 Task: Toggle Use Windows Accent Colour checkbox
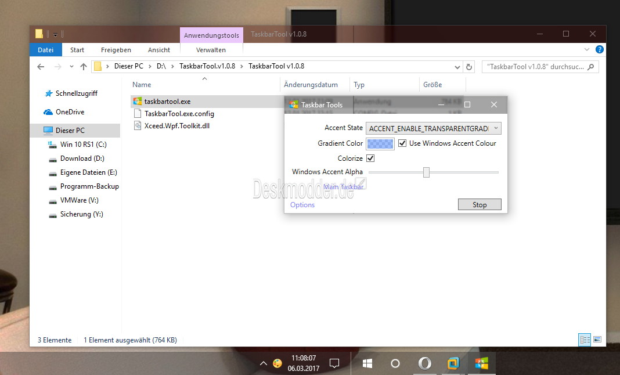402,143
